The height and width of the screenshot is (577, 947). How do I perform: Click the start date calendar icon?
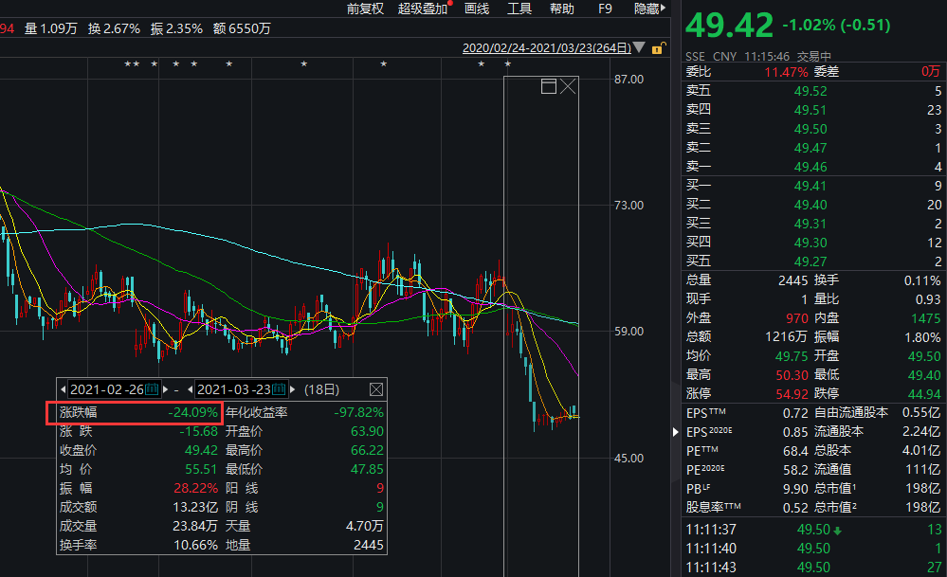pos(152,389)
